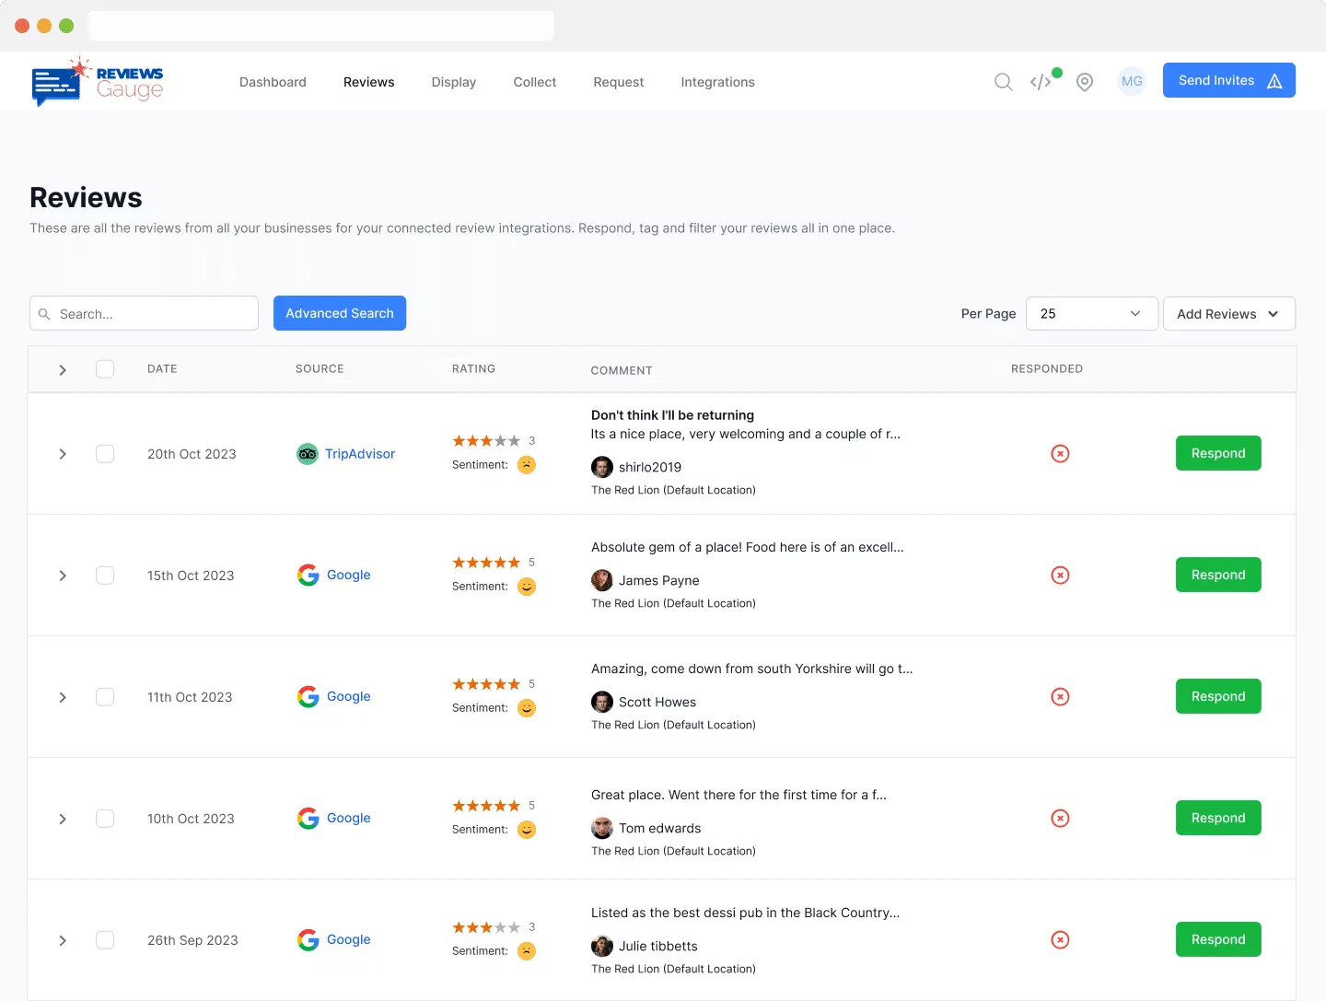Tick the checkbox for 11th Oct 2023 review
Viewport: 1326px width, 1001px height.
click(105, 697)
